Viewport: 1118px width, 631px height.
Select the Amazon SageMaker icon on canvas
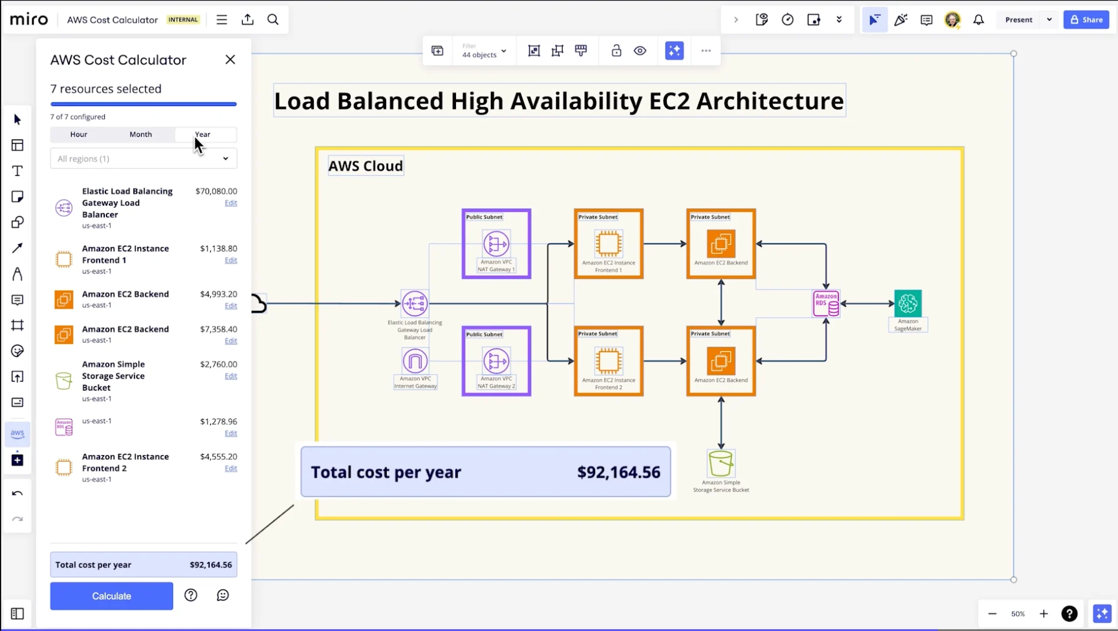908,304
